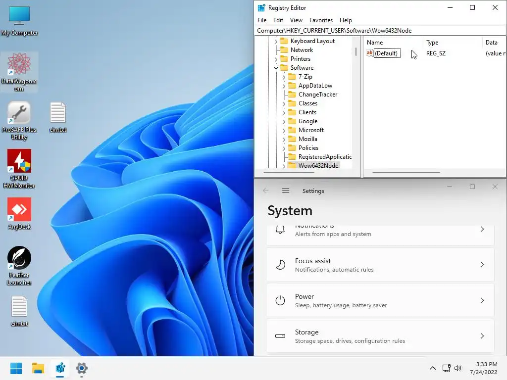507x380 pixels.
Task: Expand the Wow6432Node key arrow
Action: 284,166
